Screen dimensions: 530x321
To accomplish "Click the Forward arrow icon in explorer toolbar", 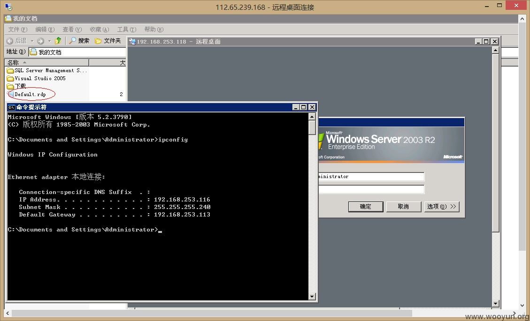I will 40,41.
